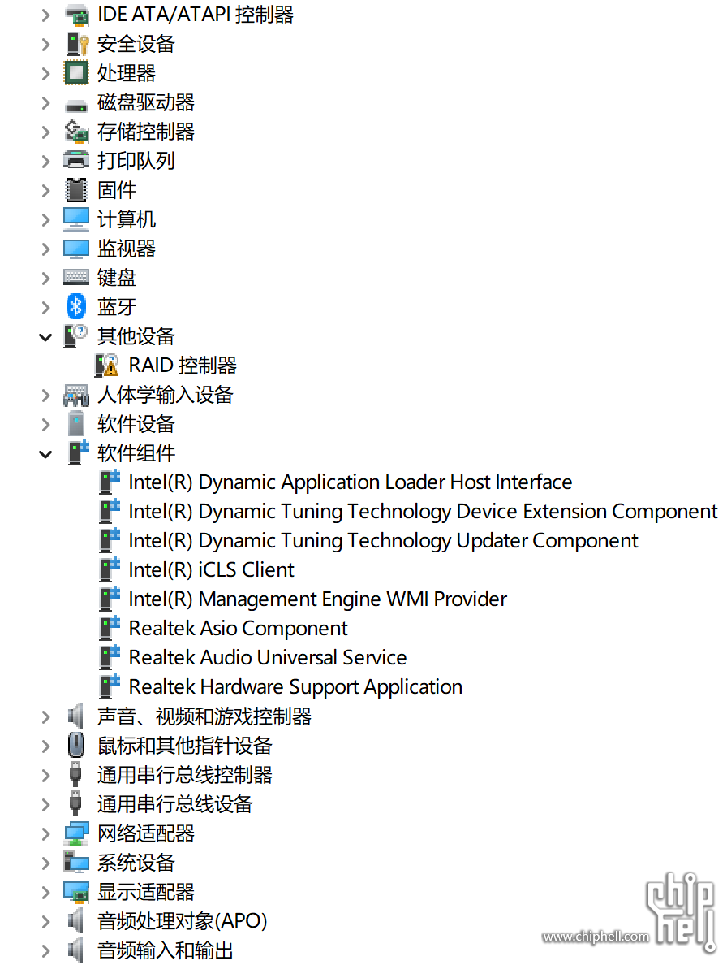Click the 通用串行总线设备 USB icon
This screenshot has height=965, width=727.
[x=75, y=803]
